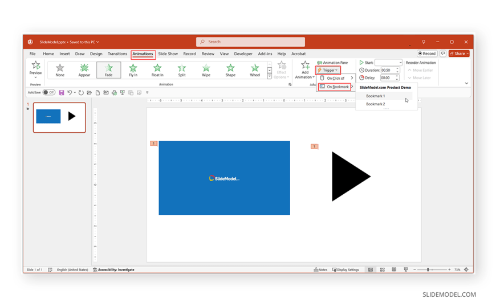Click the lightbulb icon in title bar

[x=424, y=42]
